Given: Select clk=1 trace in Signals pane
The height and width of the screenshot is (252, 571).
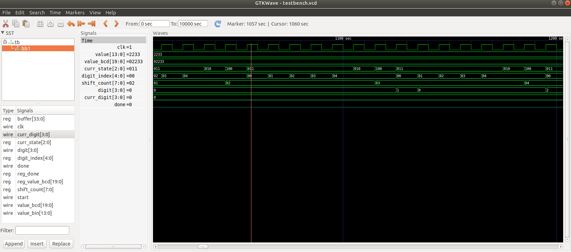Looking at the screenshot, I should 113,47.
